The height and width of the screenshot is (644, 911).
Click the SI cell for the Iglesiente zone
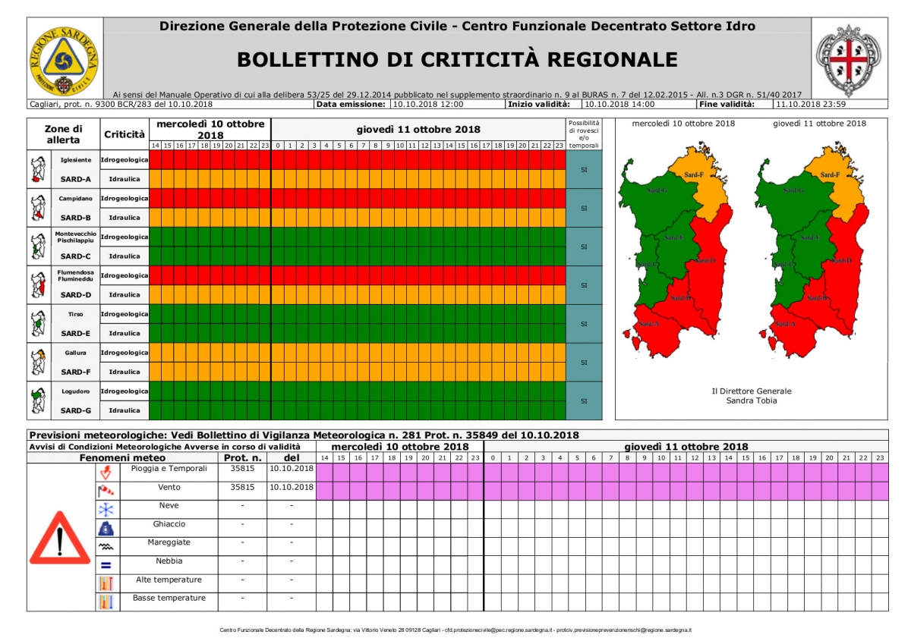point(584,169)
